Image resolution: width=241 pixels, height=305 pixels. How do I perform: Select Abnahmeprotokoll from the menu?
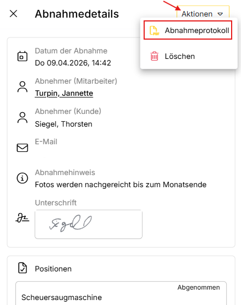coord(188,30)
